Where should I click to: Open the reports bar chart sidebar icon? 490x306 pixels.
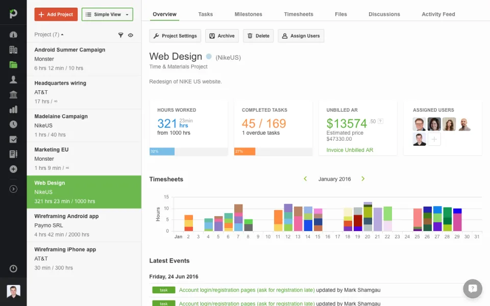coord(13,109)
